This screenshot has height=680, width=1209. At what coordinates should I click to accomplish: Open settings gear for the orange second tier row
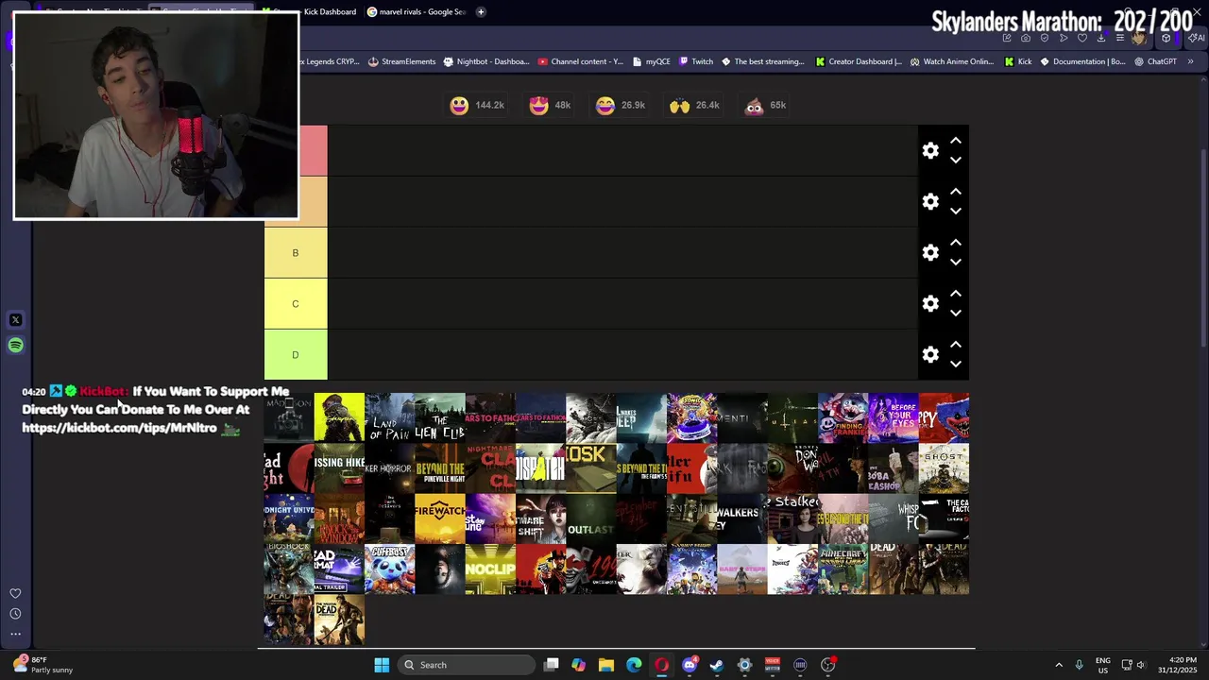point(930,202)
